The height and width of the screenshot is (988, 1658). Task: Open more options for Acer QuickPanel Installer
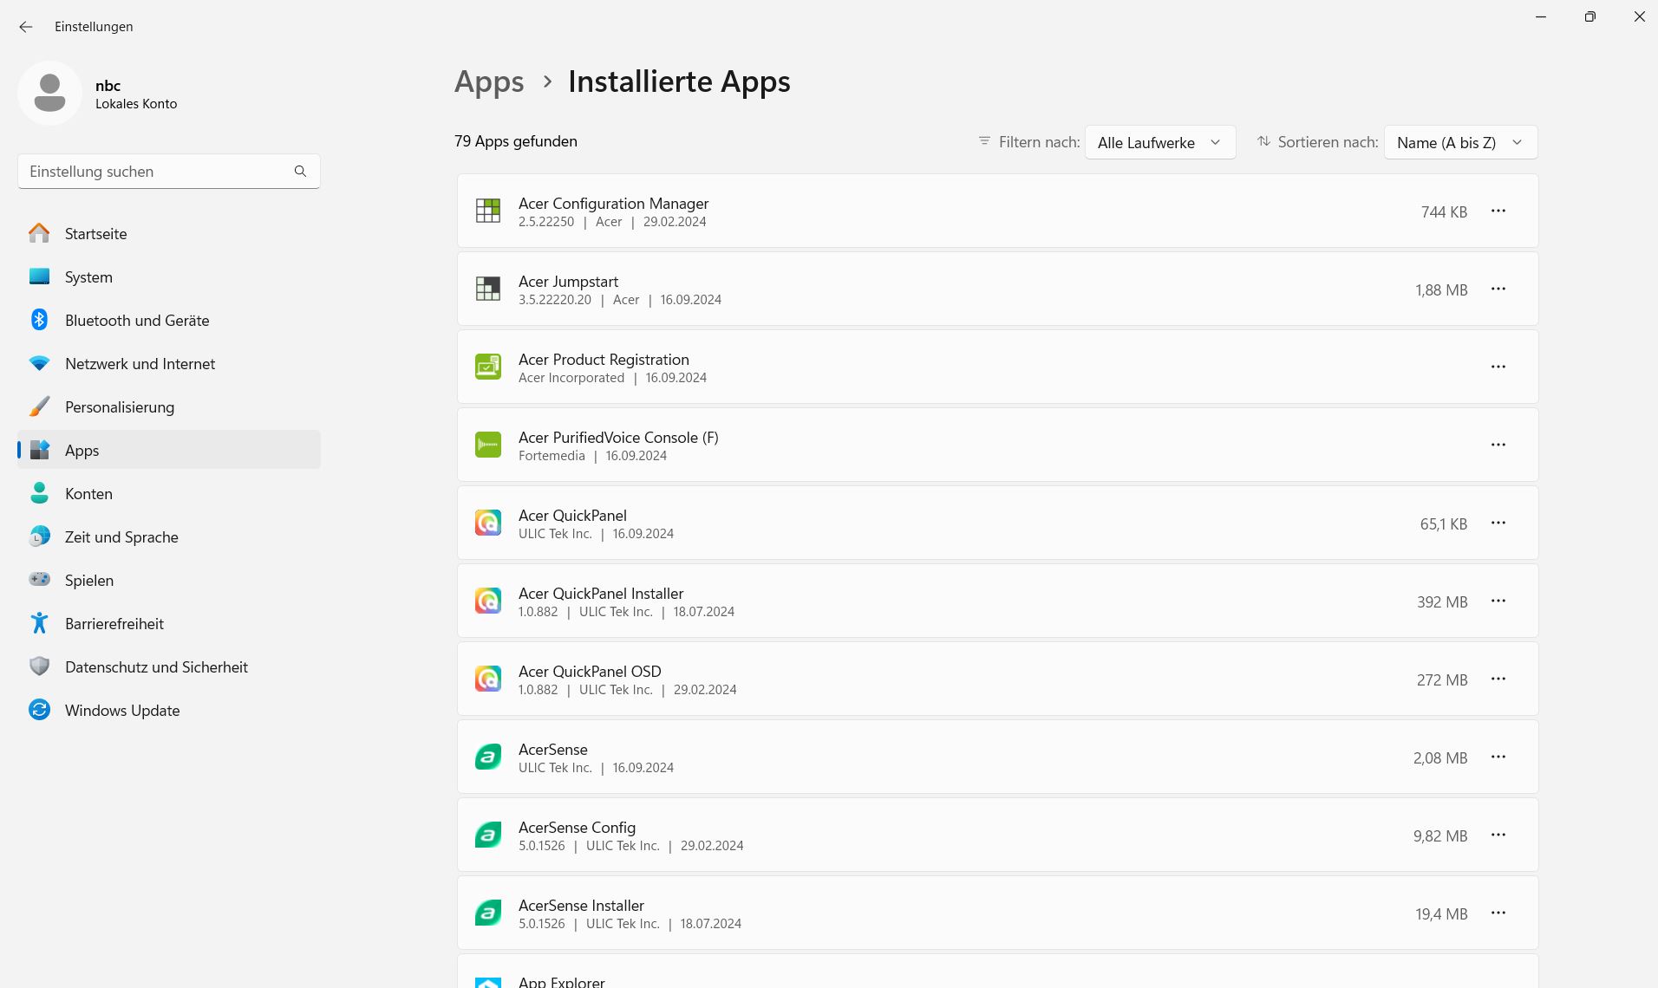coord(1498,601)
